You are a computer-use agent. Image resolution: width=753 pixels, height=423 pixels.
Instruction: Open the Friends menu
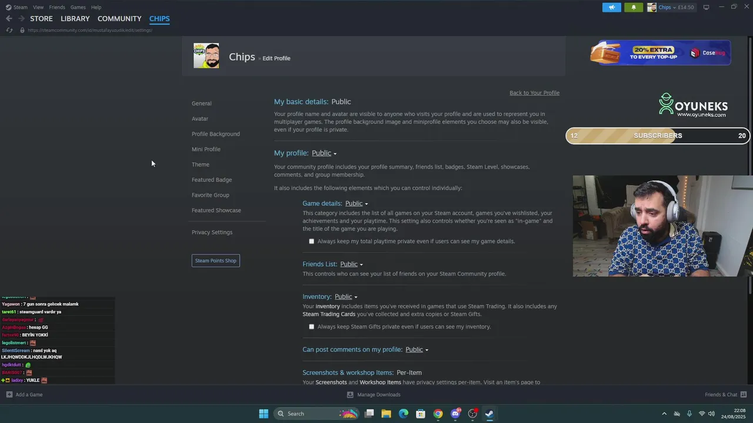[x=57, y=7]
